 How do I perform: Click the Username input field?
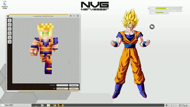pyautogui.click(x=62, y=85)
